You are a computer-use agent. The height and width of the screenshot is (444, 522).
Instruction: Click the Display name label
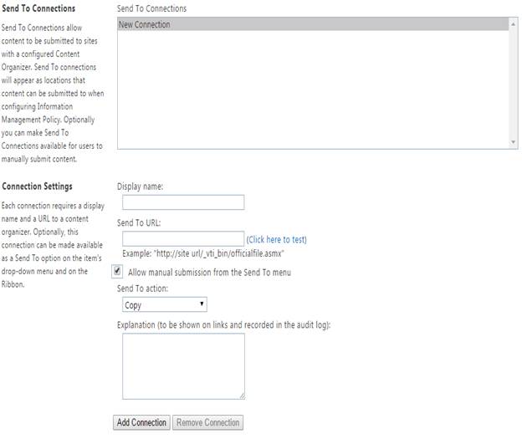click(x=141, y=186)
